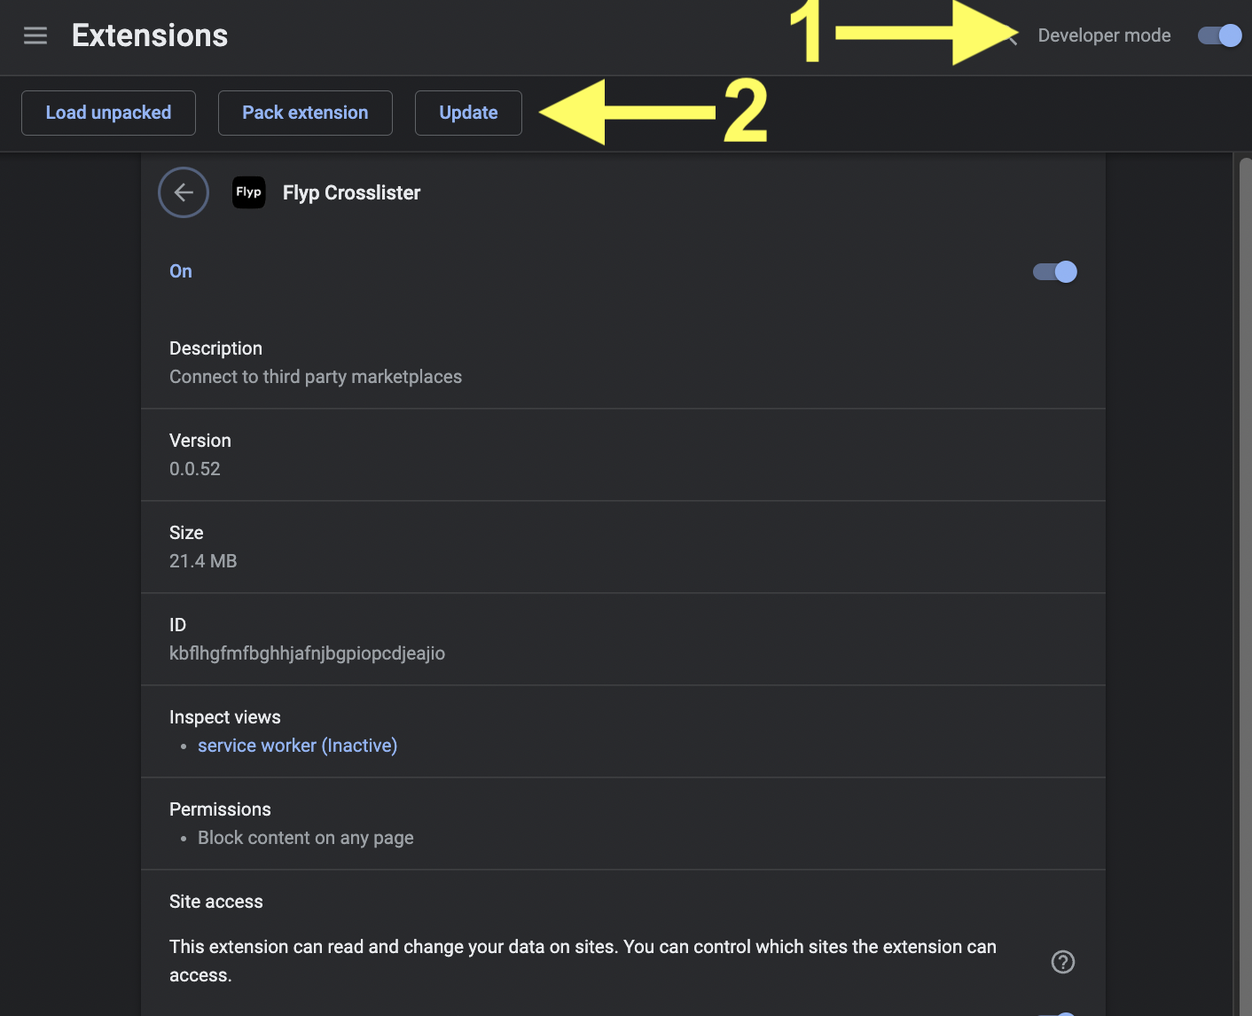Viewport: 1252px width, 1016px height.
Task: Click the 'Connect to third party marketplaces' description
Action: point(316,377)
